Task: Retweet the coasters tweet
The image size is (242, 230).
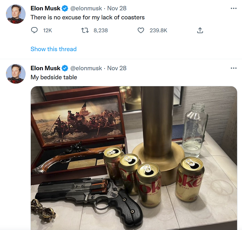Action: coord(85,30)
